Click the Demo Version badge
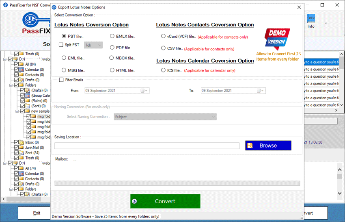Screen dimensions: 345x222 pyautogui.click(x=277, y=39)
